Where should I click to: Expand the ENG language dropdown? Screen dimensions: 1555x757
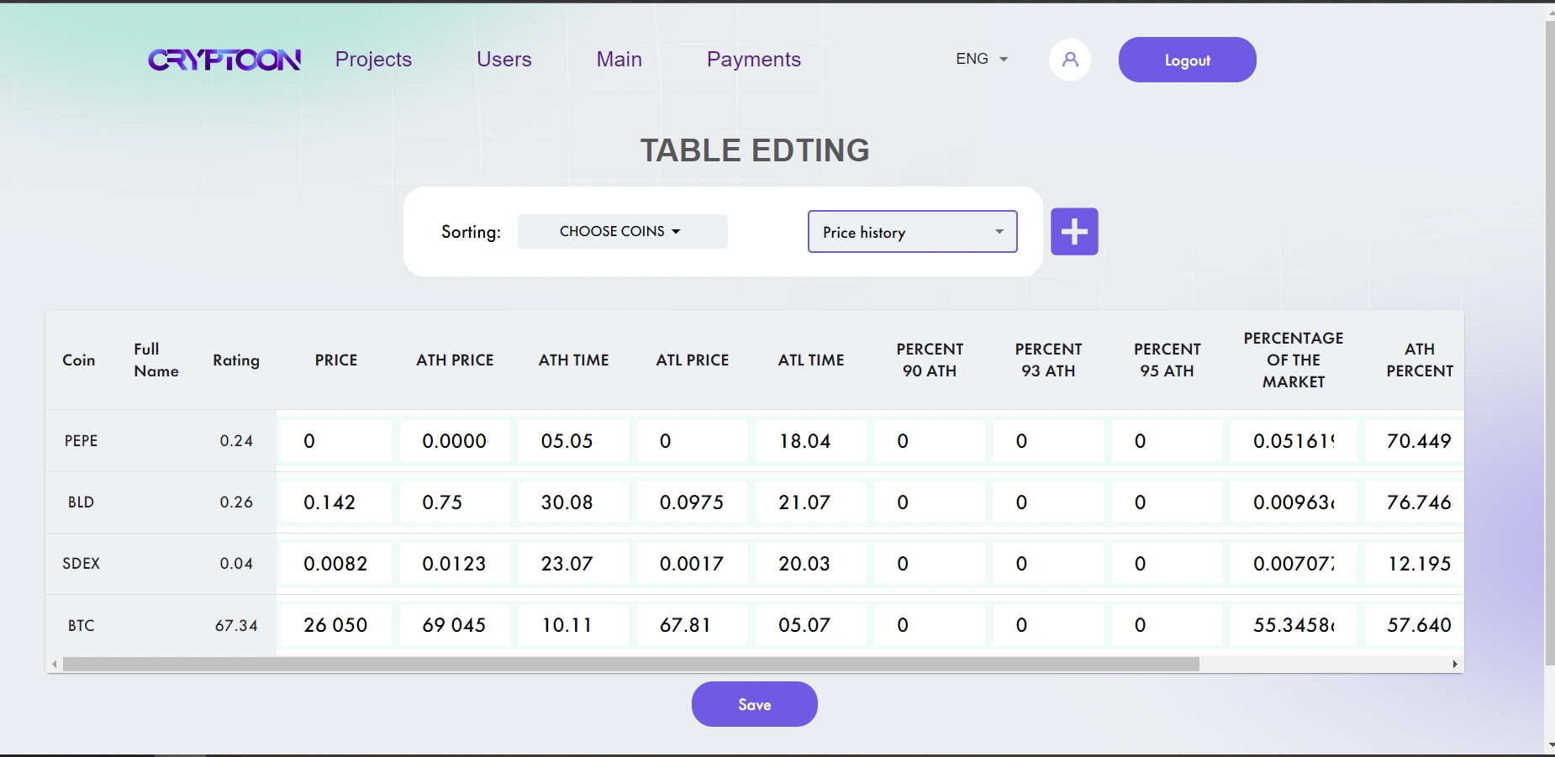pyautogui.click(x=982, y=59)
